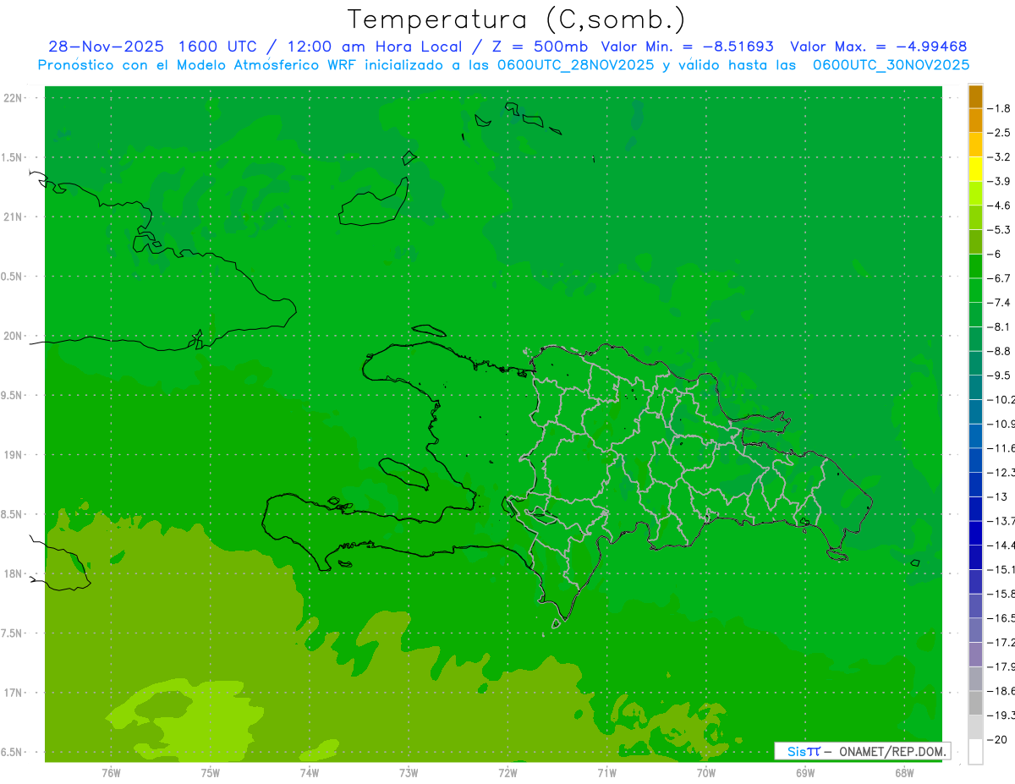Click the '69W' longitude label
Screen dimensions: 1015x784
click(x=805, y=773)
